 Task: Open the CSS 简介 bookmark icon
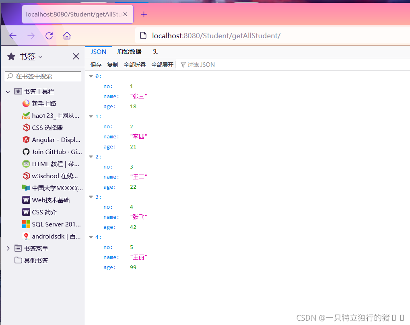click(x=26, y=212)
